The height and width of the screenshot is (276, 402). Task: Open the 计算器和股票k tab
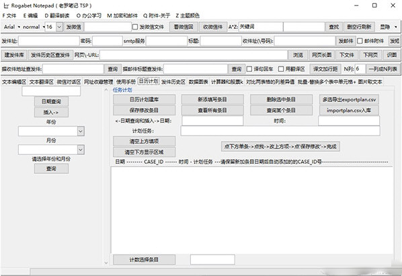click(x=227, y=82)
